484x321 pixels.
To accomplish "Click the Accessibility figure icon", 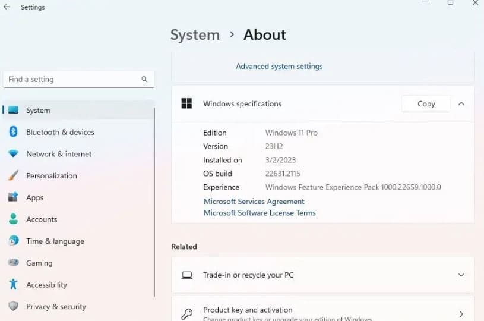I will (x=14, y=285).
